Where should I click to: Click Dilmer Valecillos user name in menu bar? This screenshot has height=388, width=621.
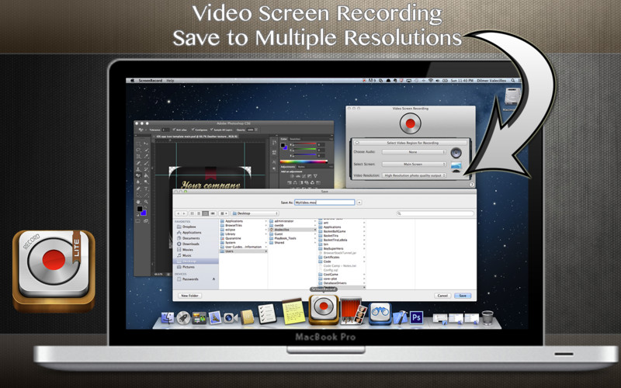(491, 81)
